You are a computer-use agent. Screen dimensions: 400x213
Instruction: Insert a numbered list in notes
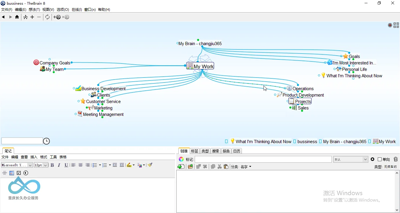tap(105, 165)
